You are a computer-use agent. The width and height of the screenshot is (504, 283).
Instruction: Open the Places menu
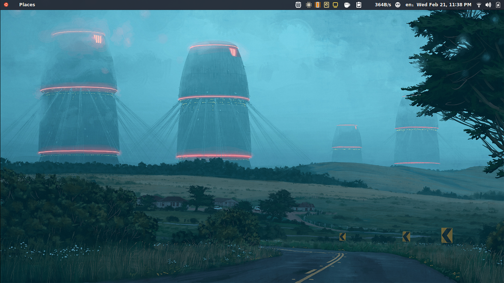27,5
